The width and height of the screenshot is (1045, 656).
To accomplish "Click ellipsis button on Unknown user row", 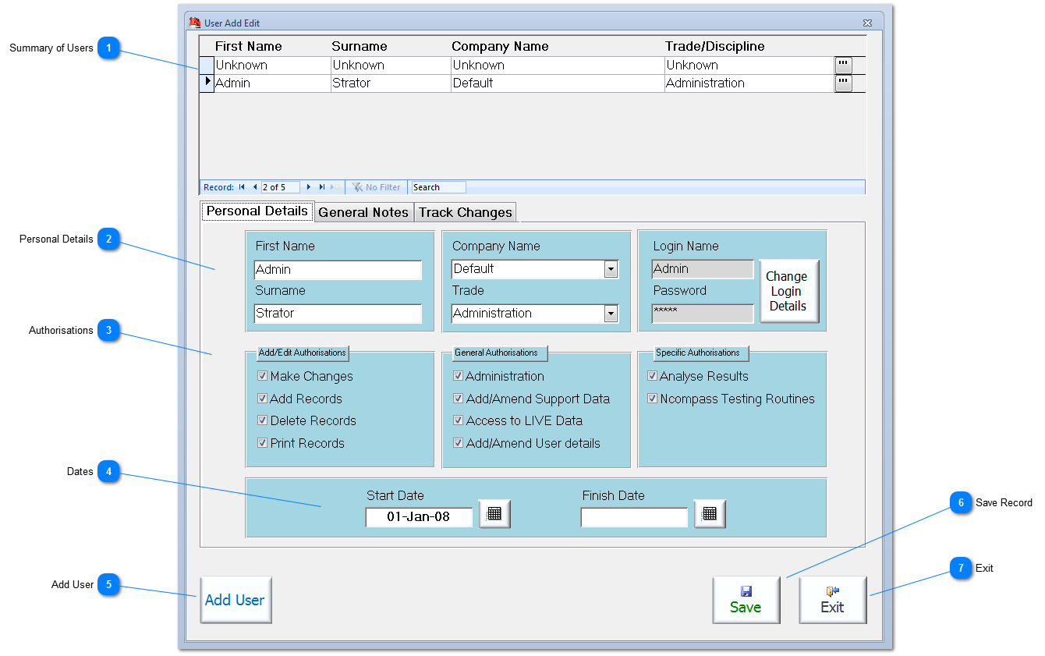I will (x=843, y=66).
